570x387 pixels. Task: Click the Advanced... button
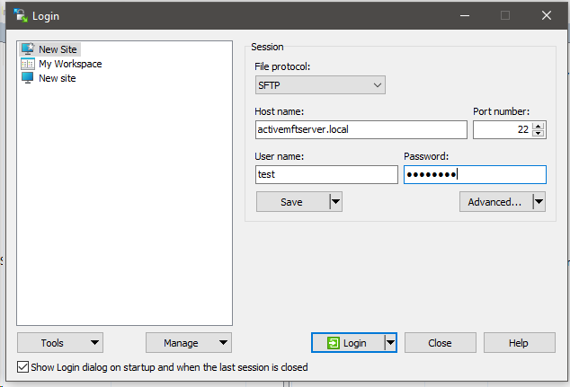494,202
